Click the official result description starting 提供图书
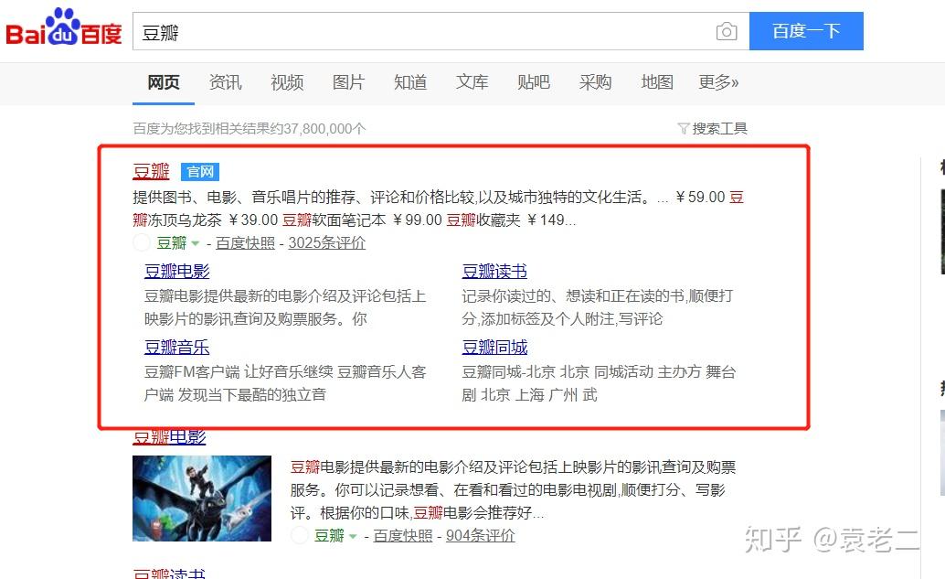Screen dimensions: 945x579 (x=438, y=209)
